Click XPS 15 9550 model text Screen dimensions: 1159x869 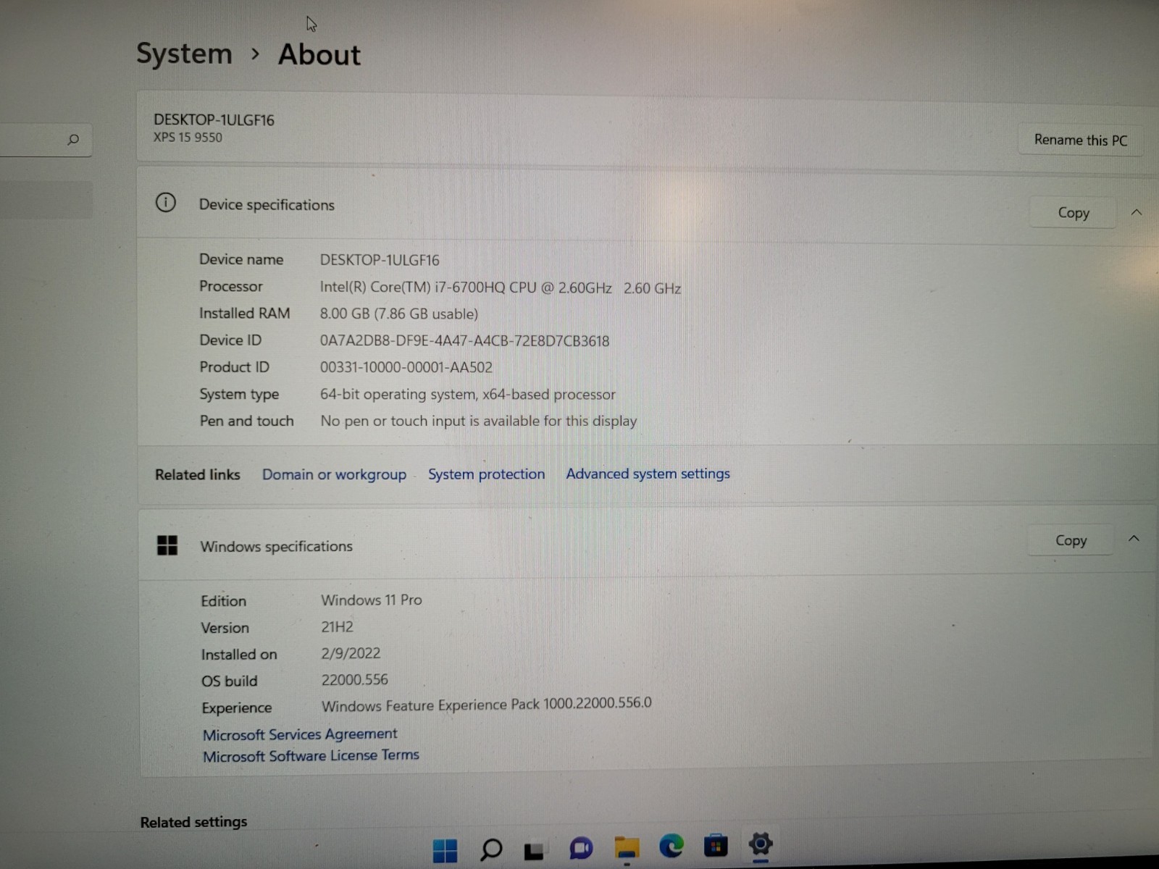click(188, 137)
